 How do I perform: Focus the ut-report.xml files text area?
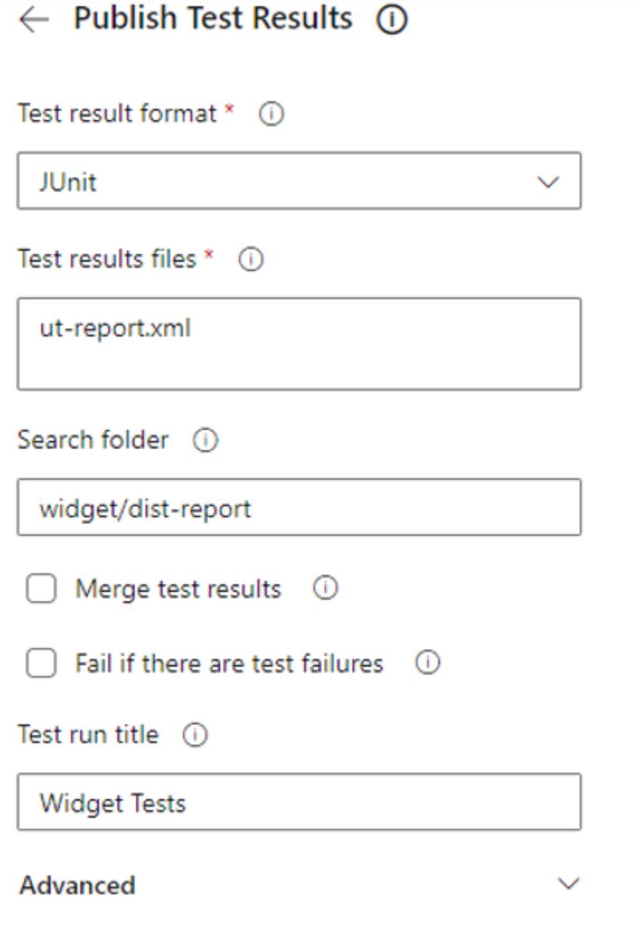click(299, 344)
